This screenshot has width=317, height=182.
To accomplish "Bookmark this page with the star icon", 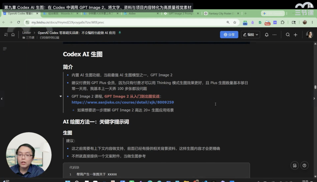I will point(235,22).
